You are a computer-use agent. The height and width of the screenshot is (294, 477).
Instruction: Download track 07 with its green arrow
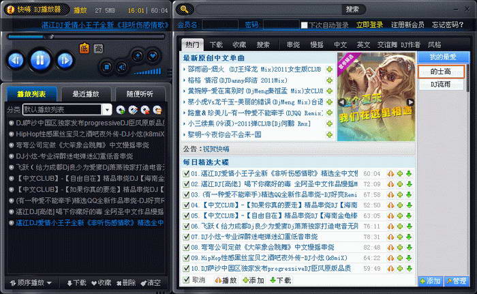pyautogui.click(x=409, y=237)
